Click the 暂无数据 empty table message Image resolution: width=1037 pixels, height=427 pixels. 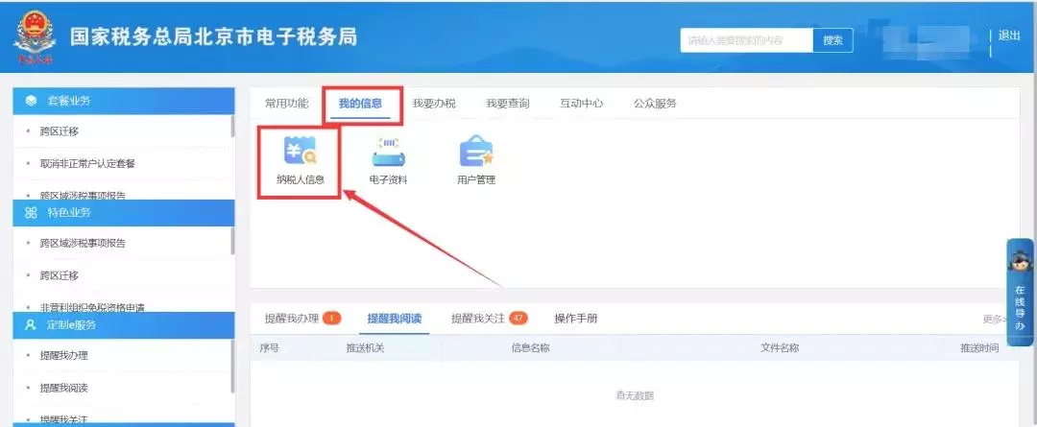click(x=635, y=395)
